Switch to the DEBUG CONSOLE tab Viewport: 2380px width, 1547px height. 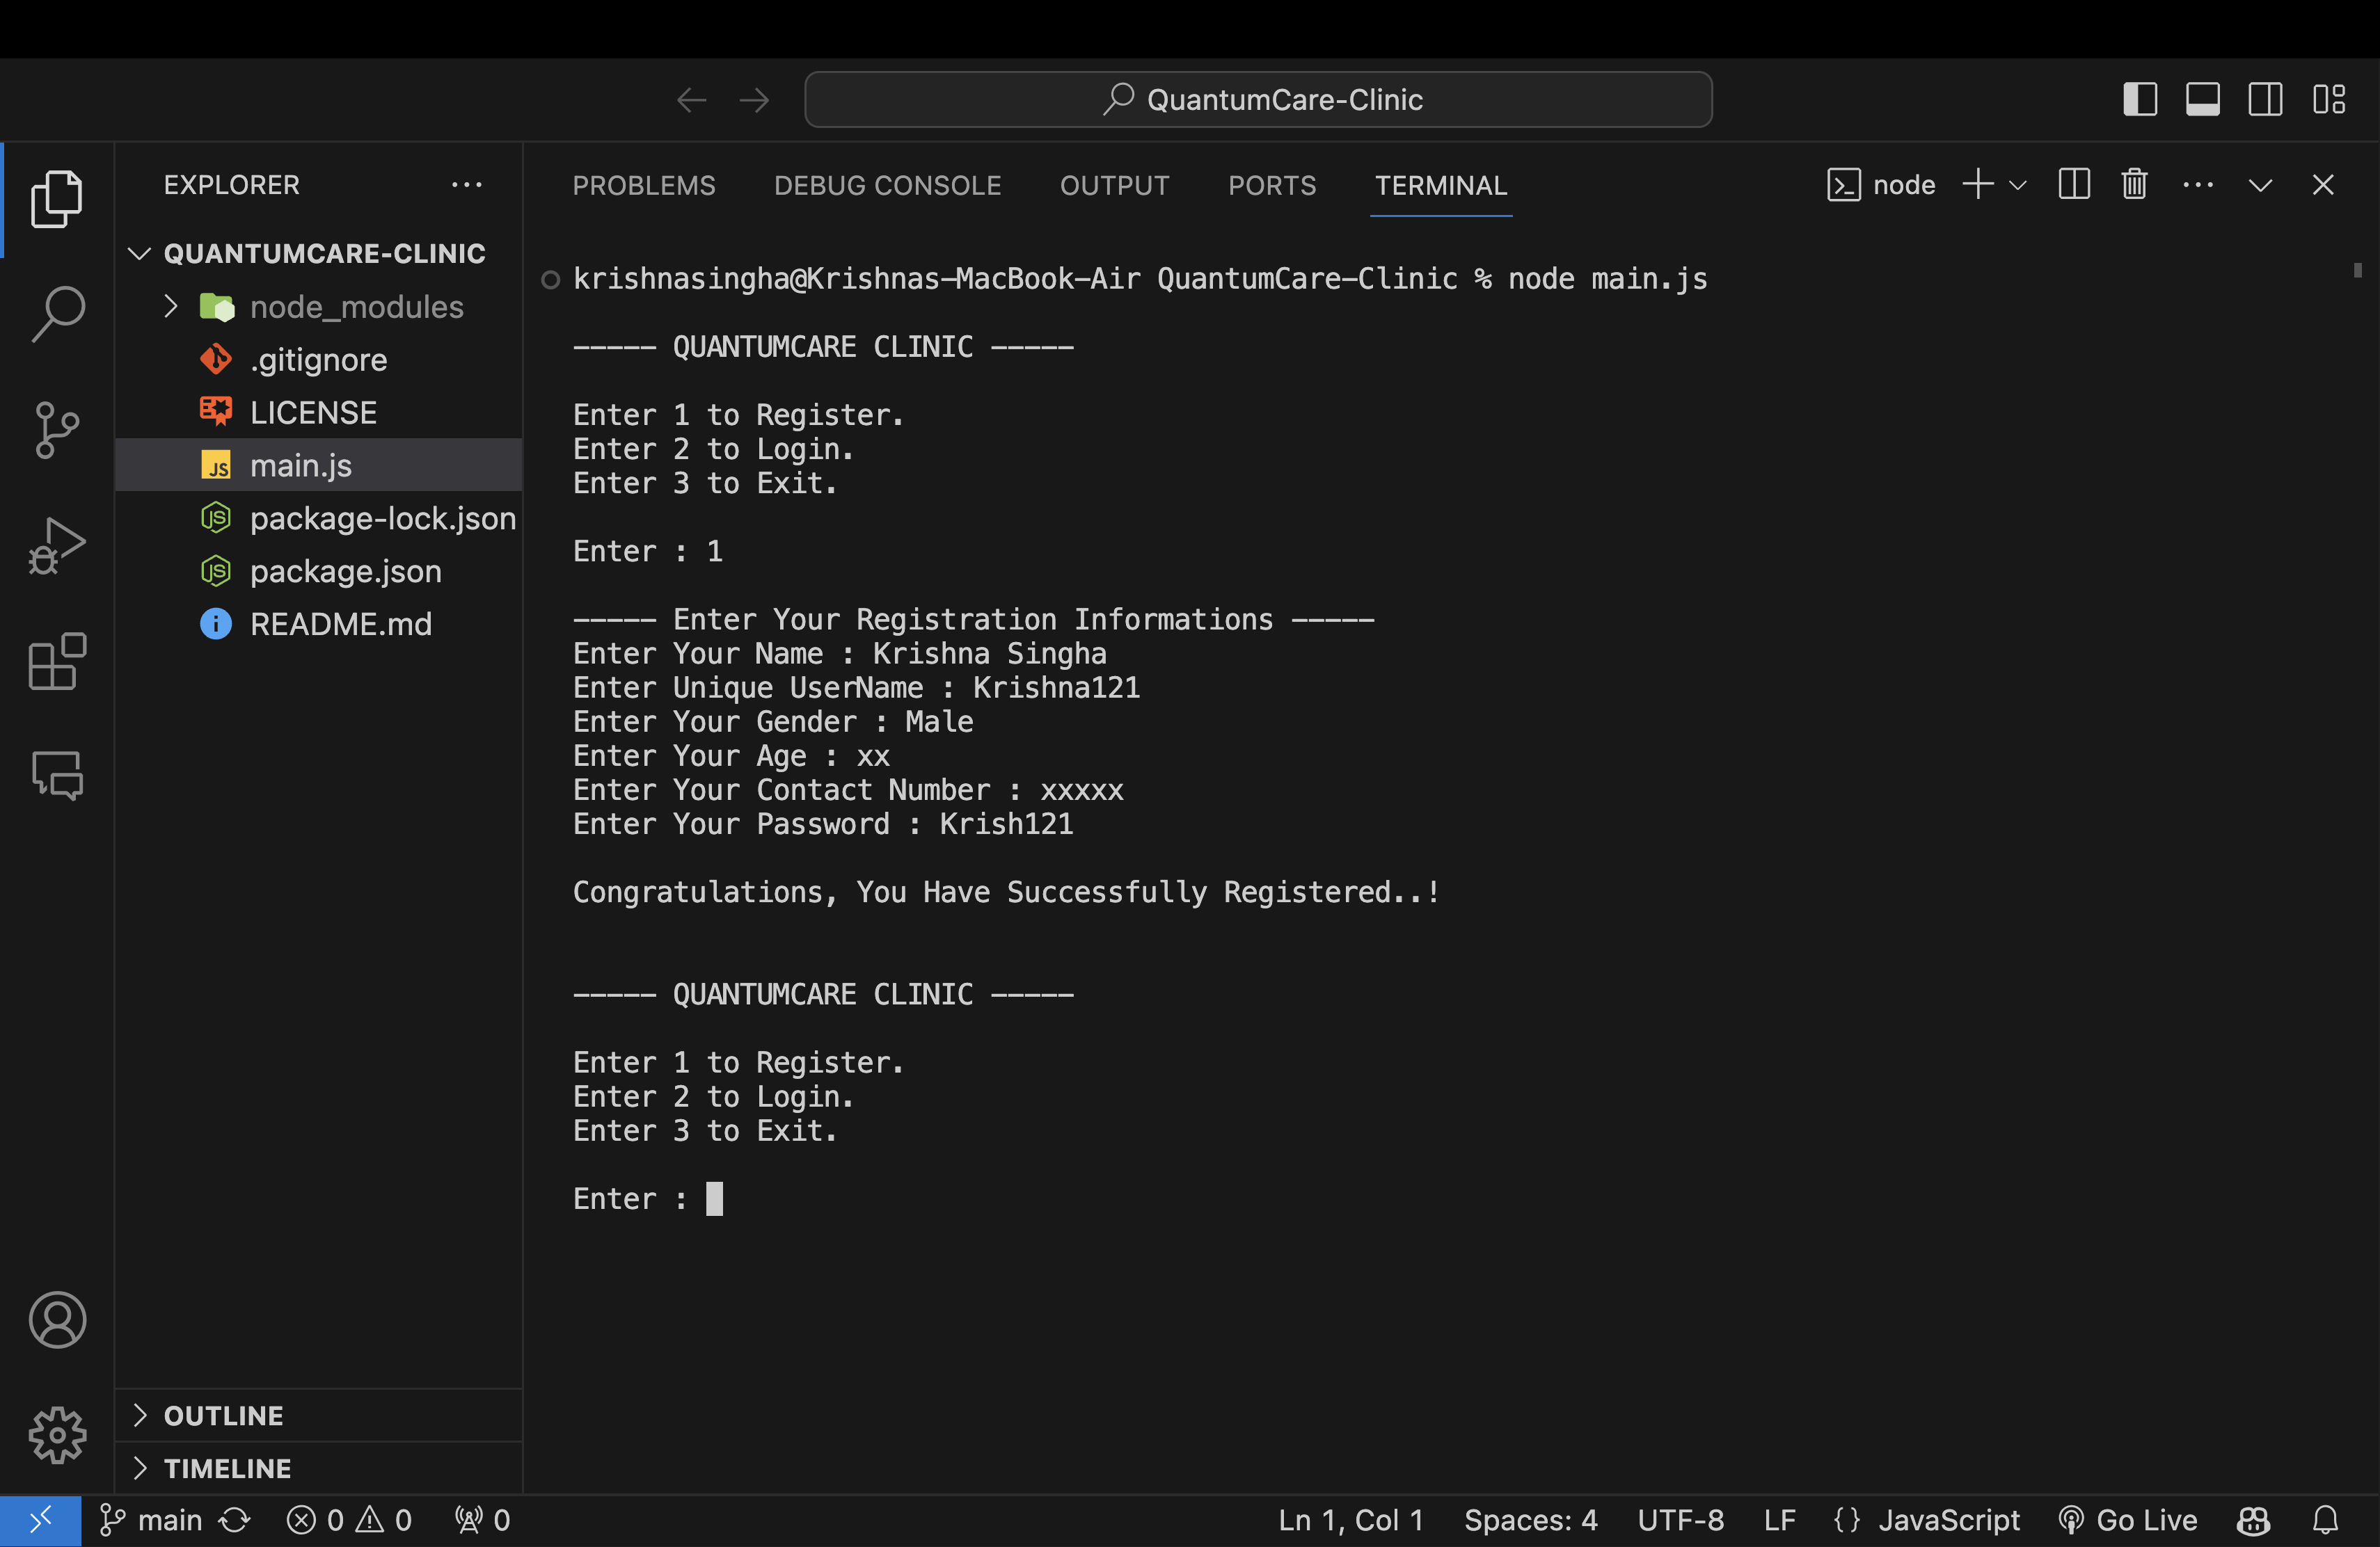click(x=887, y=185)
